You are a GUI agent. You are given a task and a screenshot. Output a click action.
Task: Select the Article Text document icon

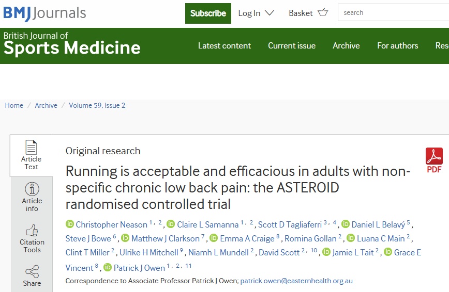point(32,147)
